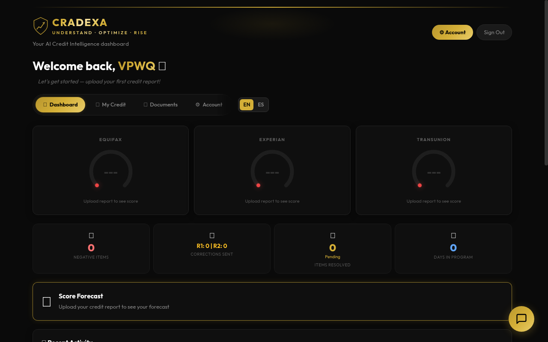Click 'Your AI Credit Intelligence dashboard' text
Image resolution: width=548 pixels, height=342 pixels.
coord(80,44)
